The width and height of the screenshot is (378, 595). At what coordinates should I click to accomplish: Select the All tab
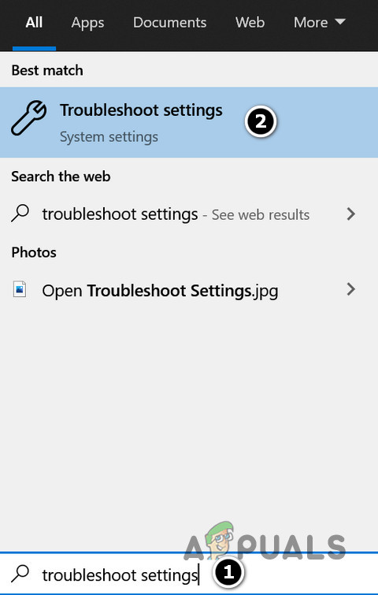point(34,23)
